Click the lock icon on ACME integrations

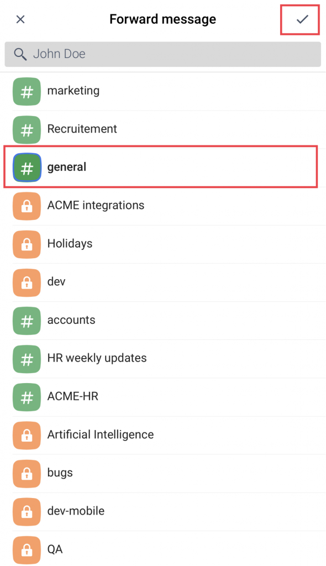[26, 206]
